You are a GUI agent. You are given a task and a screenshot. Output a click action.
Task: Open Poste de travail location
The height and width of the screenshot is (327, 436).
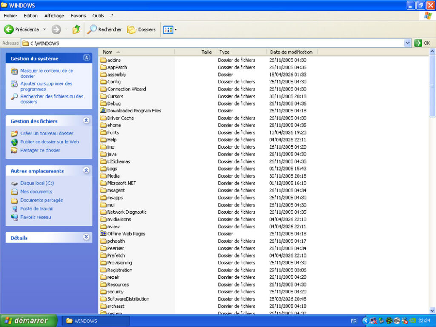click(37, 209)
